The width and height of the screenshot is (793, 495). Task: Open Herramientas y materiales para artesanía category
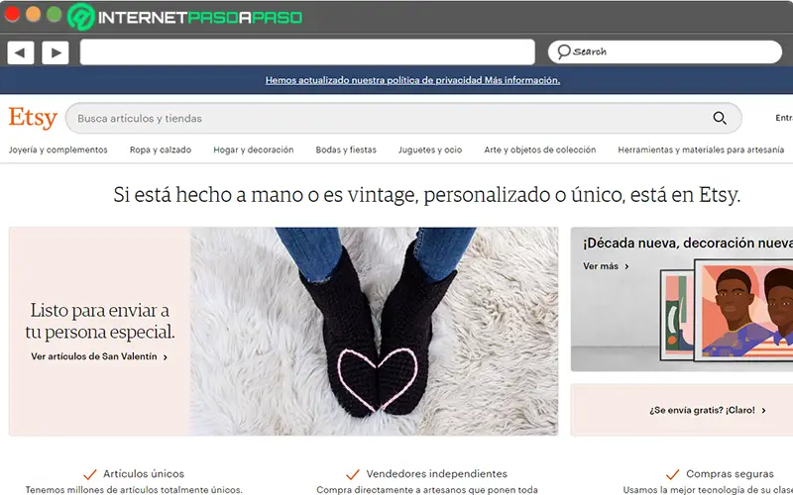pos(701,150)
